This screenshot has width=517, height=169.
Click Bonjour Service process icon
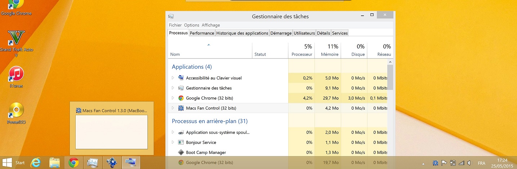tap(181, 142)
